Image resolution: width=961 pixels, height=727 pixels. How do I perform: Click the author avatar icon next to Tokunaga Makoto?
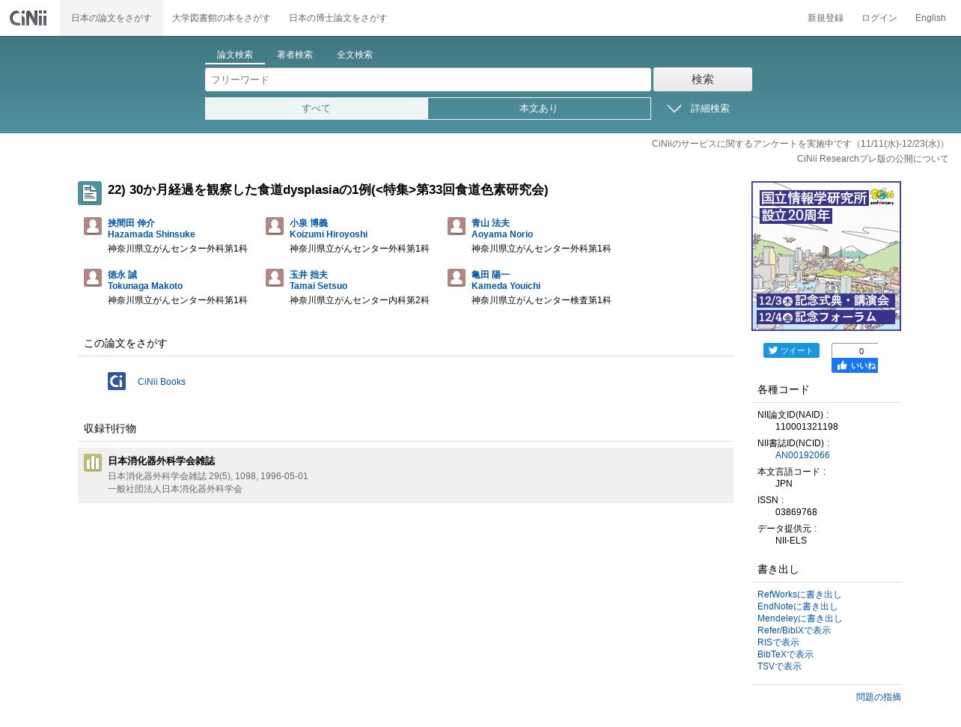pos(93,278)
